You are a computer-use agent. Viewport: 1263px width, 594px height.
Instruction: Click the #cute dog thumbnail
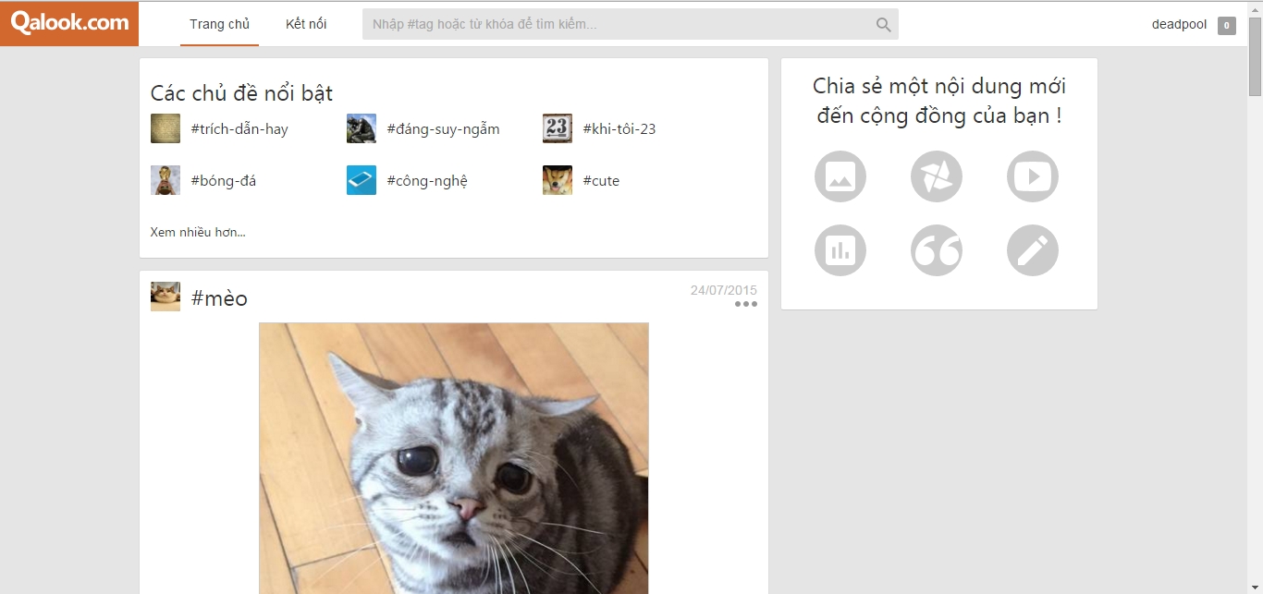click(x=558, y=180)
